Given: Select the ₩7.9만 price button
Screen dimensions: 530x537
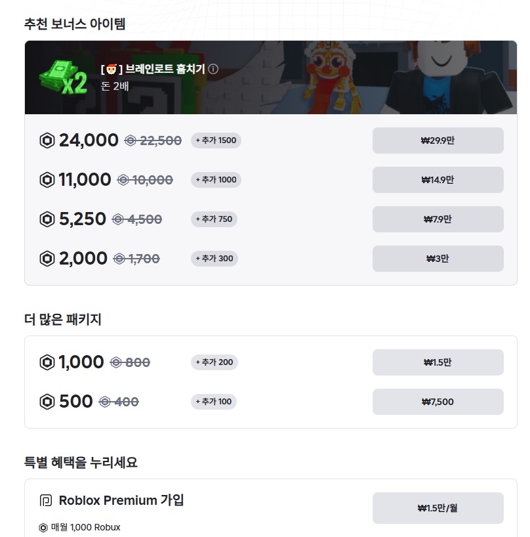Looking at the screenshot, I should click(438, 219).
